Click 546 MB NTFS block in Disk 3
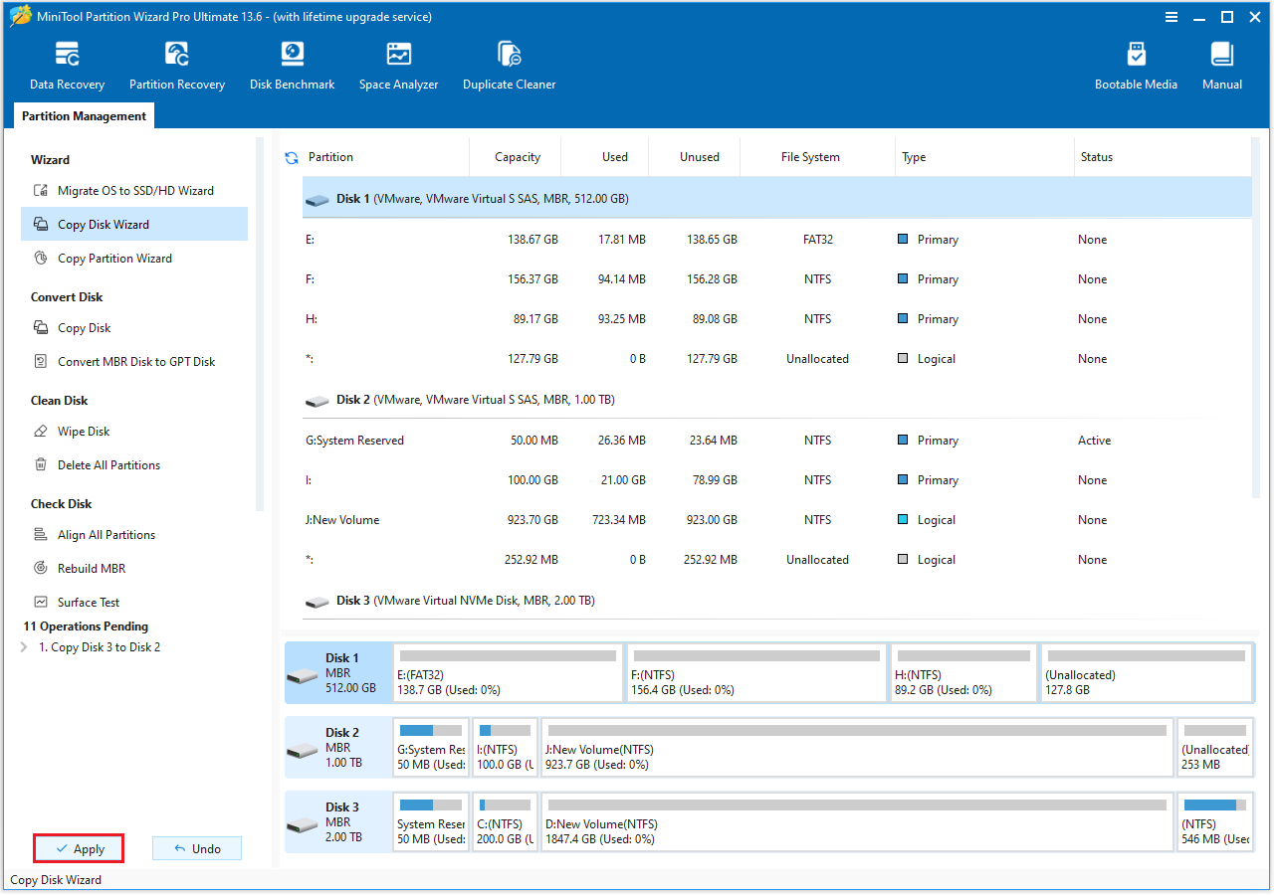 [1214, 822]
